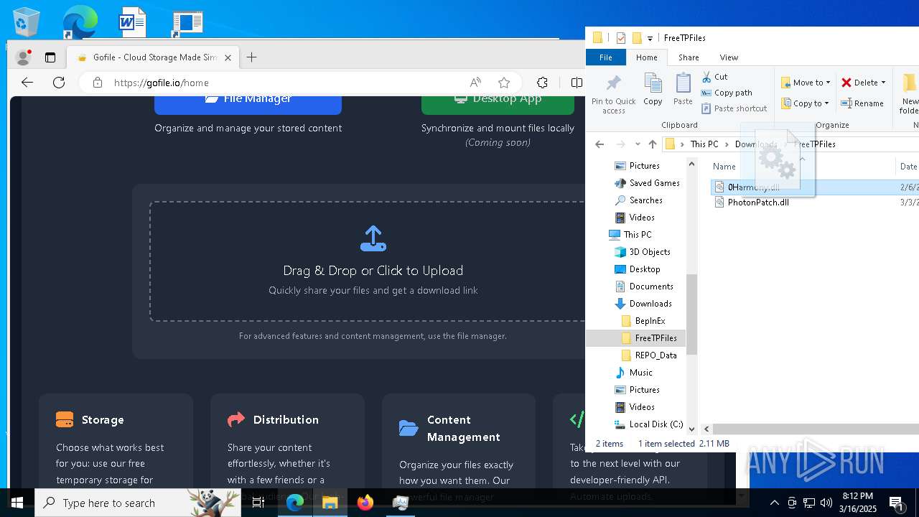Image resolution: width=919 pixels, height=517 pixels.
Task: Open the Delete dropdown arrow
Action: pyautogui.click(x=883, y=83)
